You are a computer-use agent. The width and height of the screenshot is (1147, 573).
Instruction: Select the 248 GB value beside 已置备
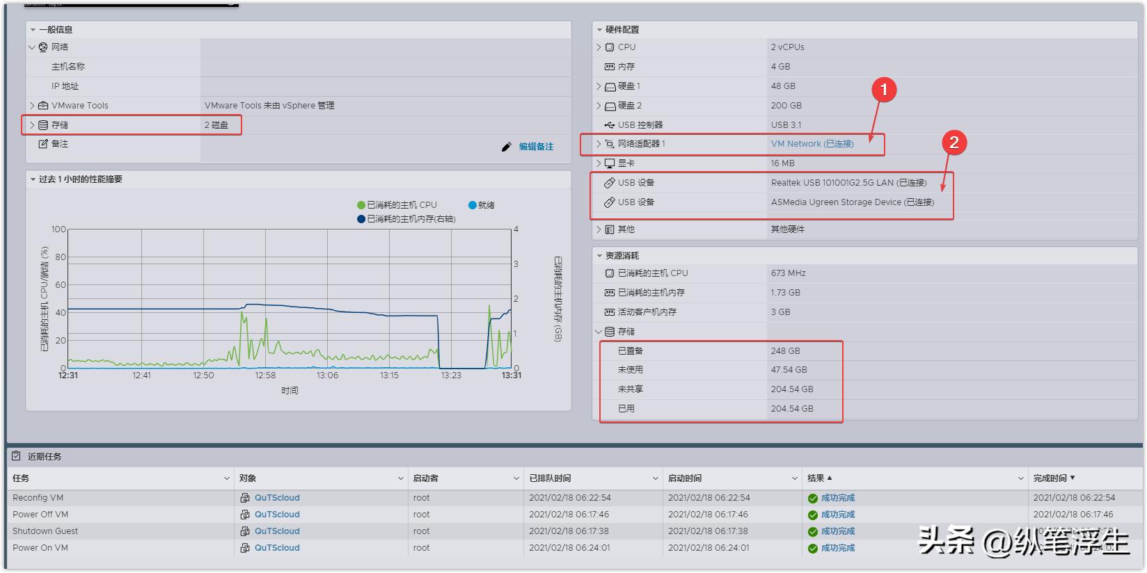click(x=786, y=351)
